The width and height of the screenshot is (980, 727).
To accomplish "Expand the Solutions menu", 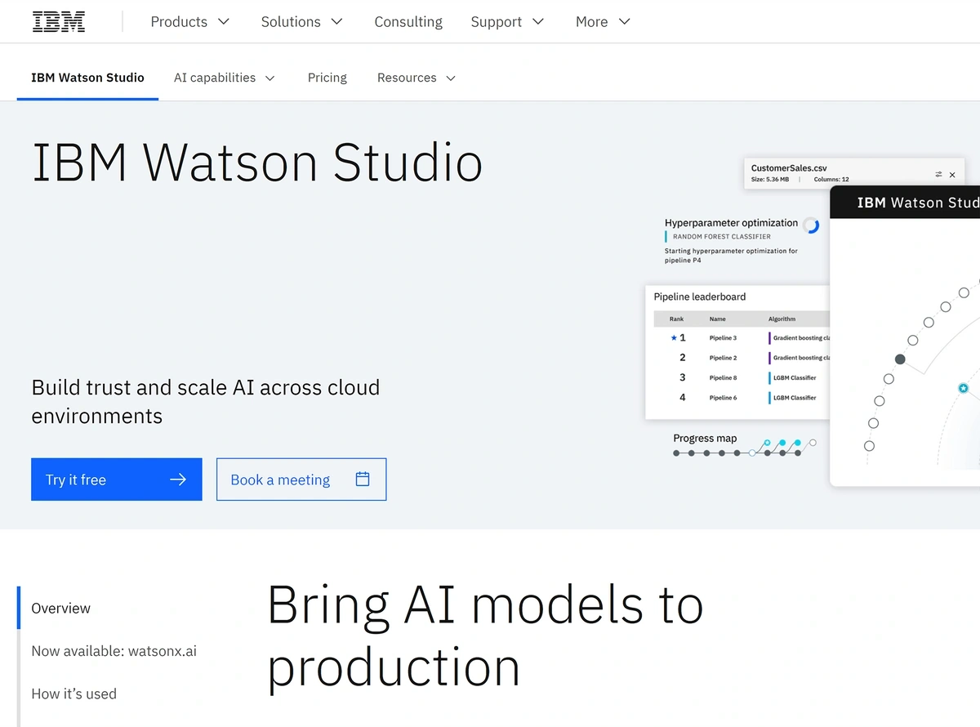I will pyautogui.click(x=302, y=22).
